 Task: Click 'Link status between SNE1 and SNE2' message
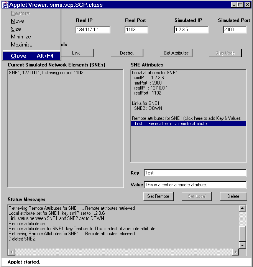click(x=56, y=219)
